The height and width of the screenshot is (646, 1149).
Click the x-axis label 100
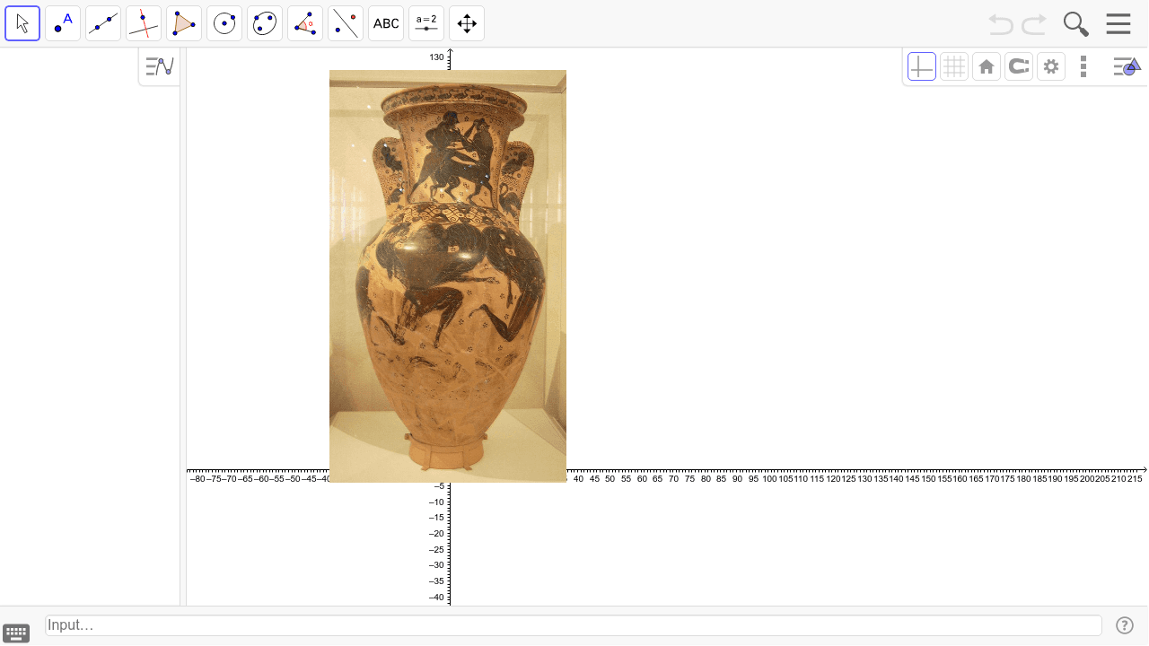click(769, 479)
